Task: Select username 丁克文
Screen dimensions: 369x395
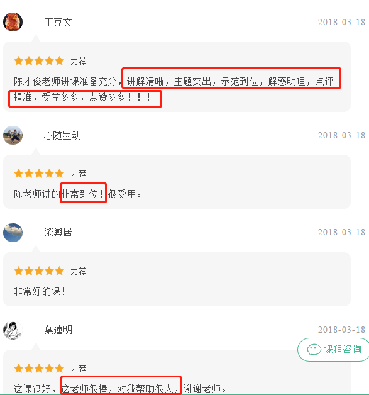Action: click(x=58, y=22)
